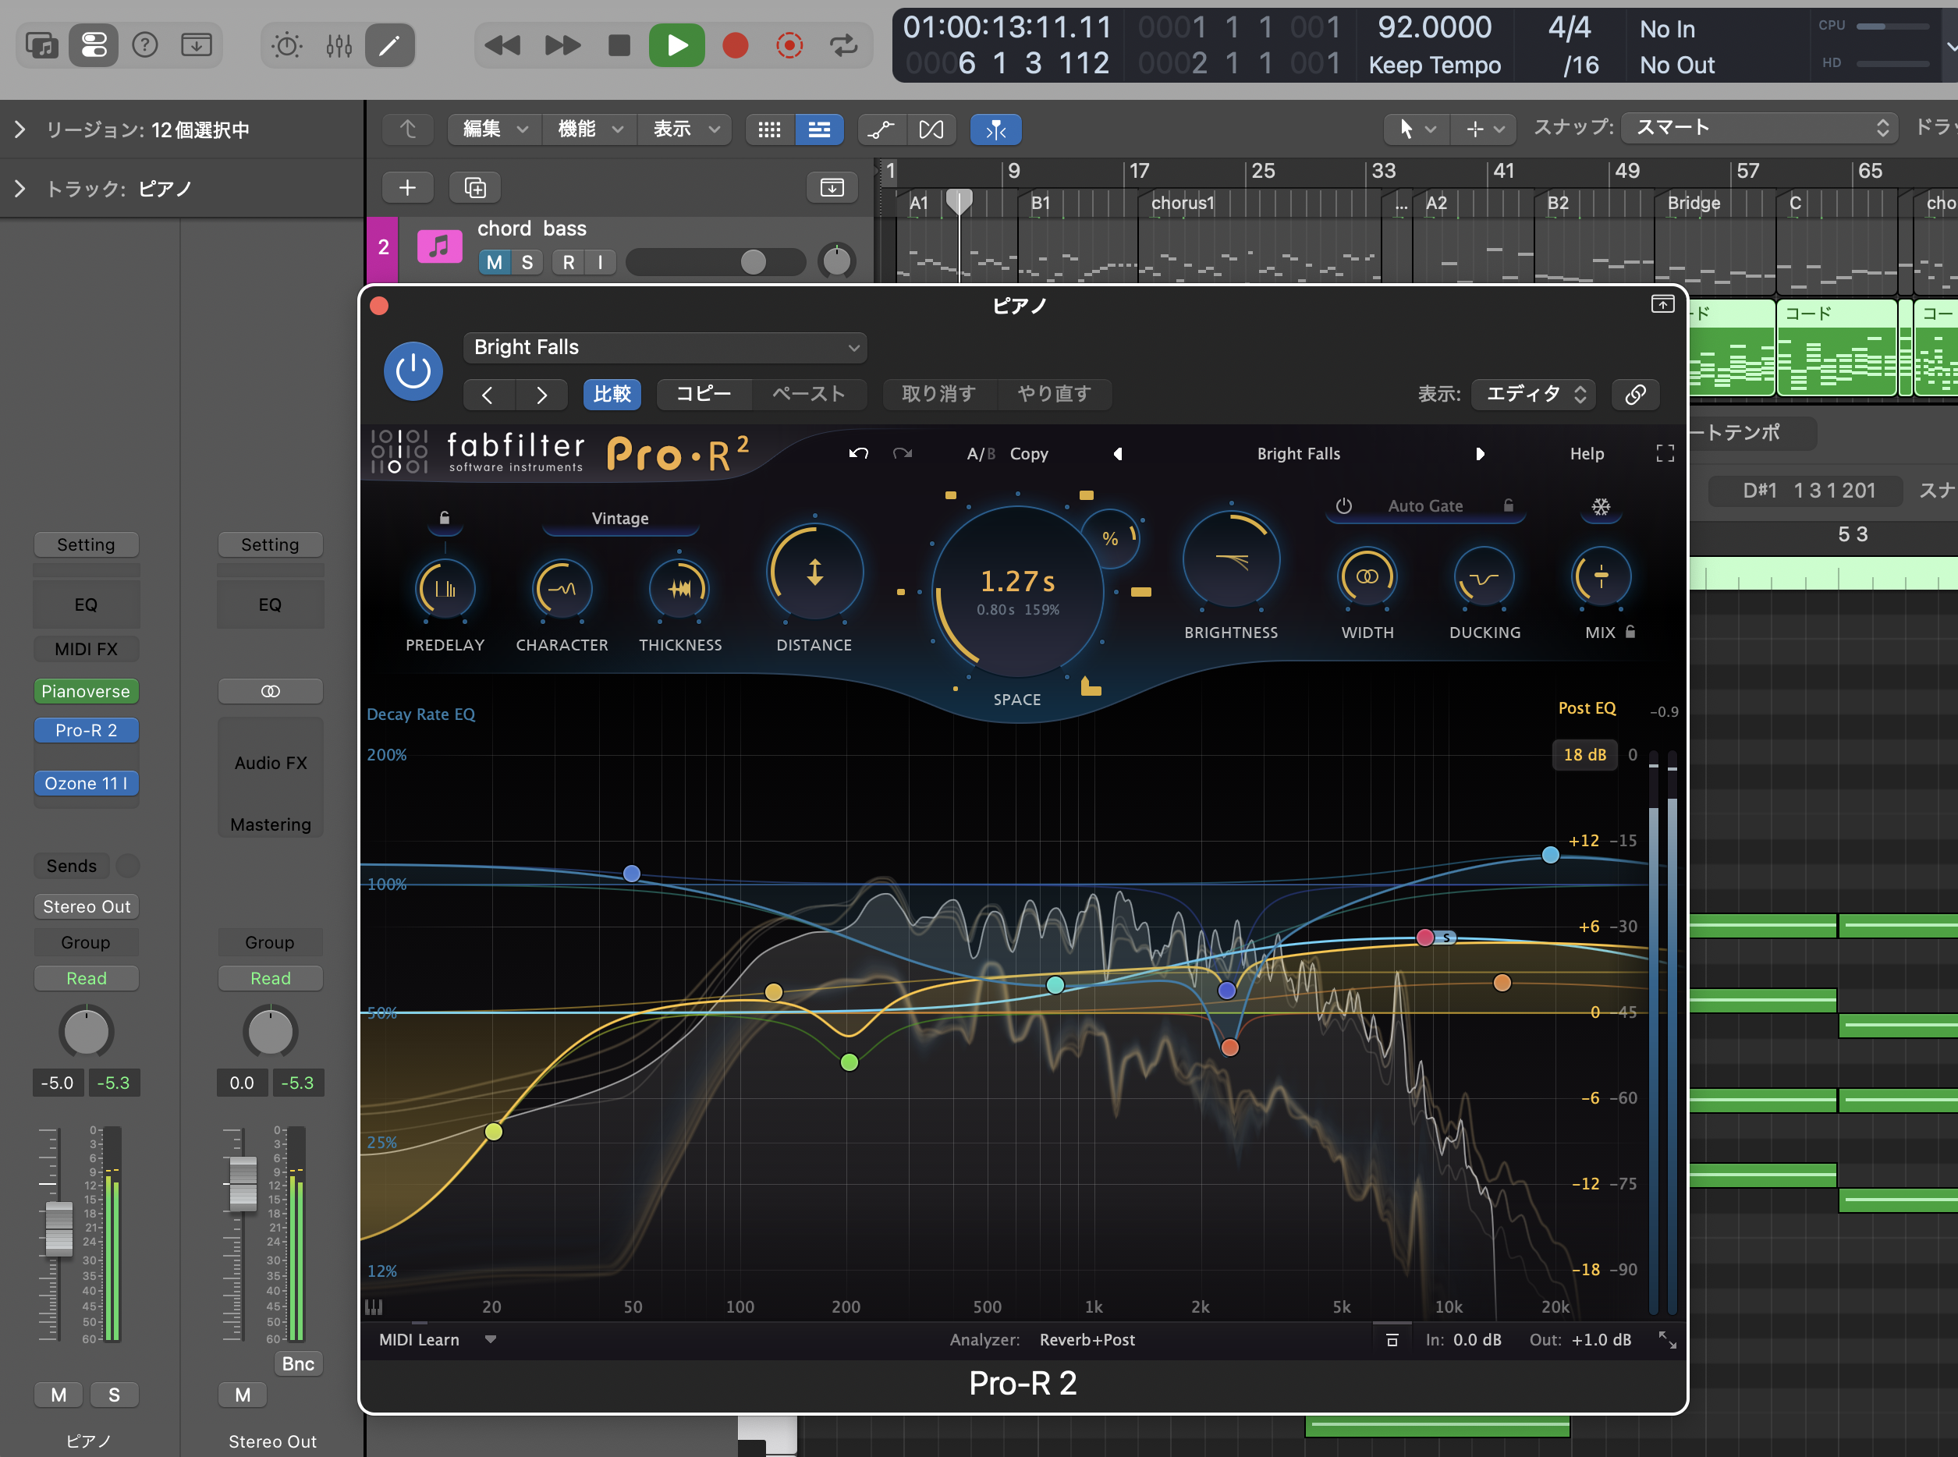Click the duplicate track icon
Screen dimensions: 1958x1457
[x=475, y=187]
